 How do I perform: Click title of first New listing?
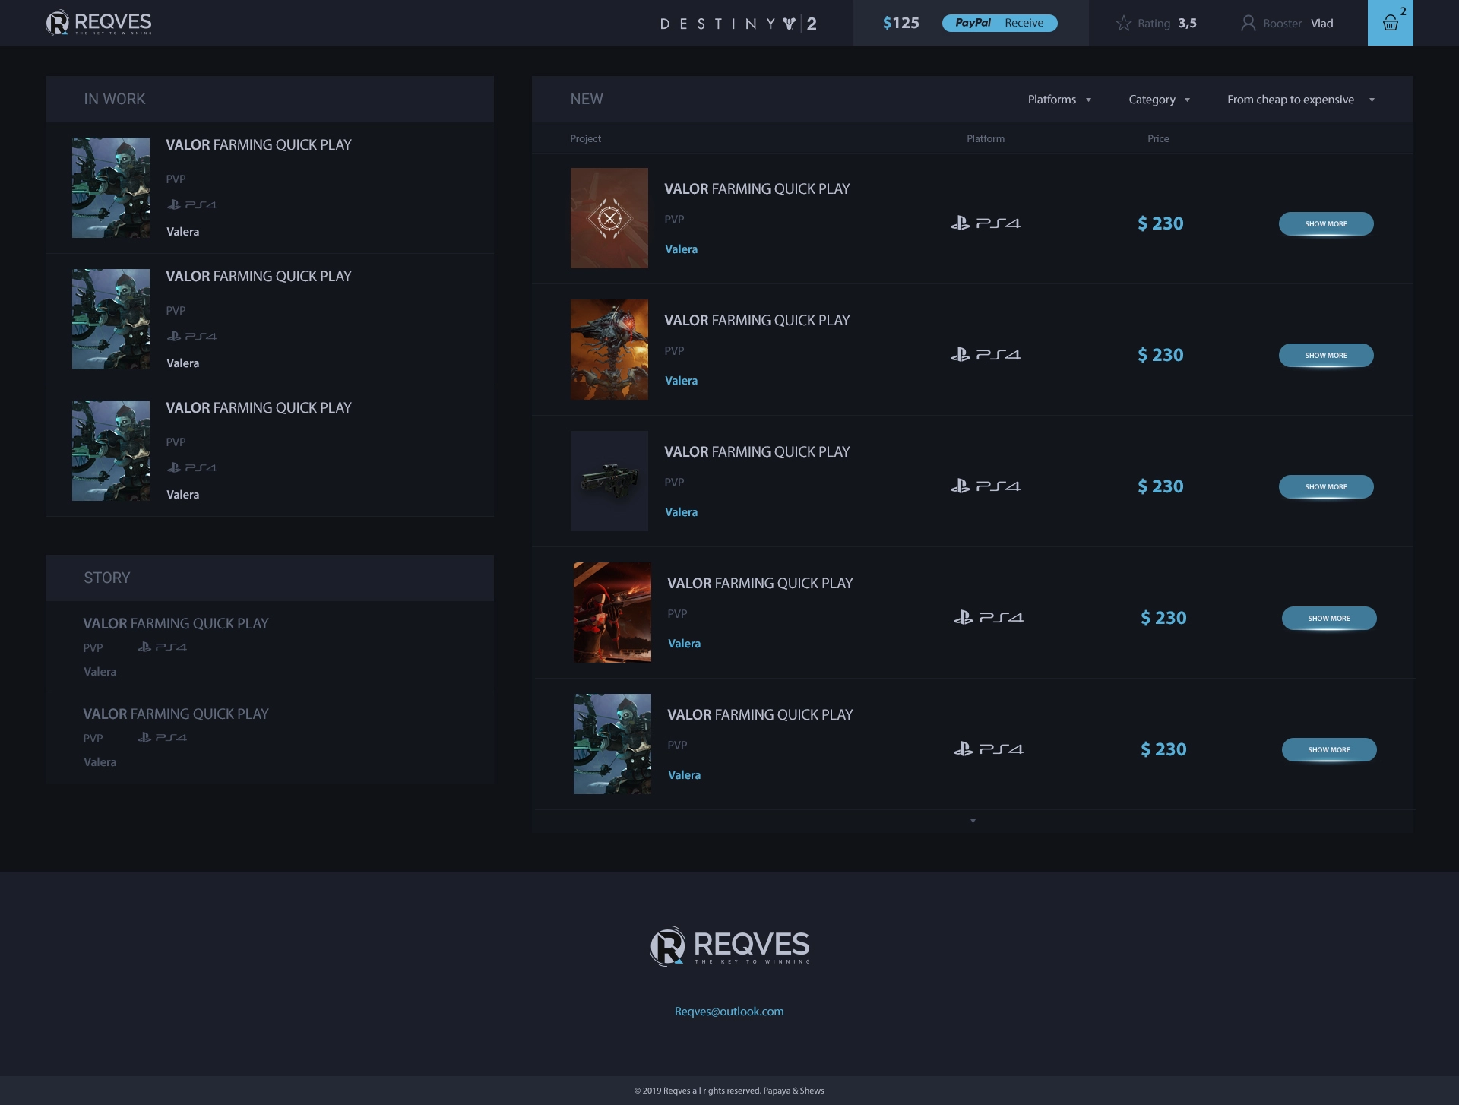tap(757, 189)
